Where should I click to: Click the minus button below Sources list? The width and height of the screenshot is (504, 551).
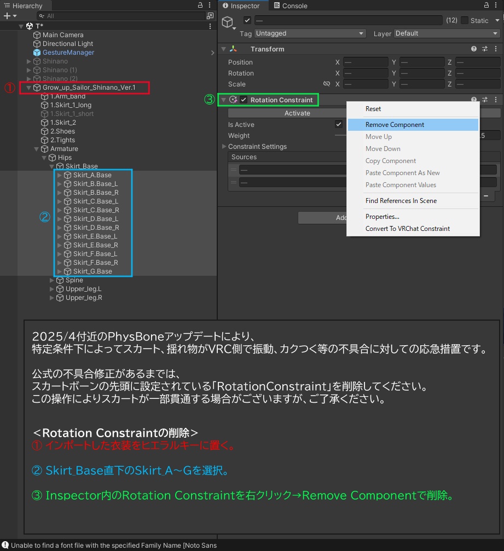pos(486,195)
